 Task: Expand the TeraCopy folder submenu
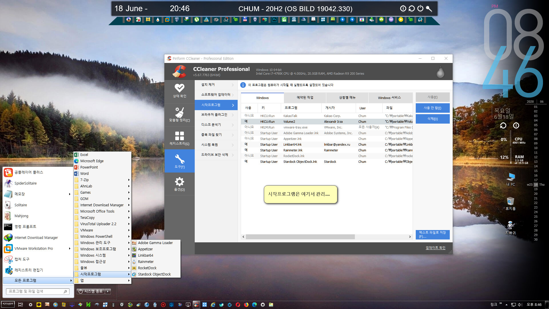(102, 217)
